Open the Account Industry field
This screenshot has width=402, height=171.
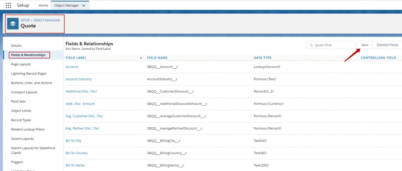point(78,79)
